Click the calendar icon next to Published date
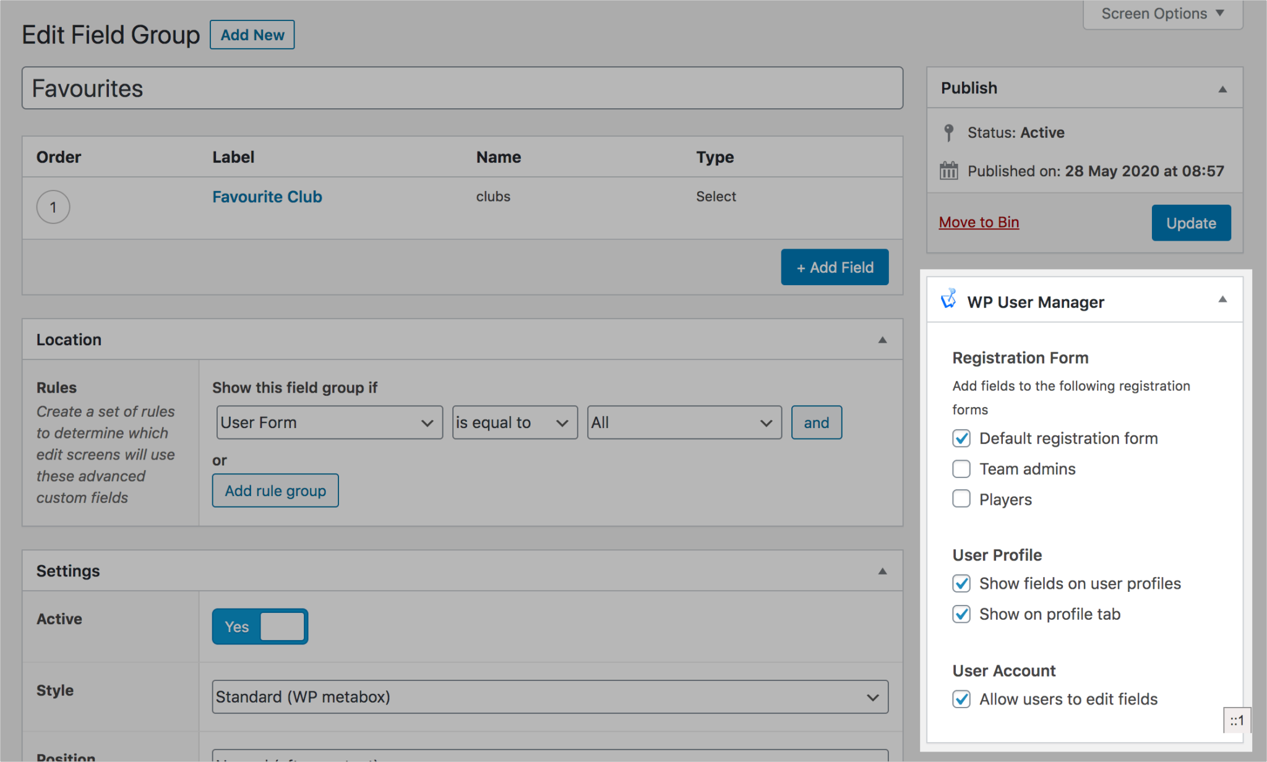Viewport: 1267px width, 762px height. (948, 171)
